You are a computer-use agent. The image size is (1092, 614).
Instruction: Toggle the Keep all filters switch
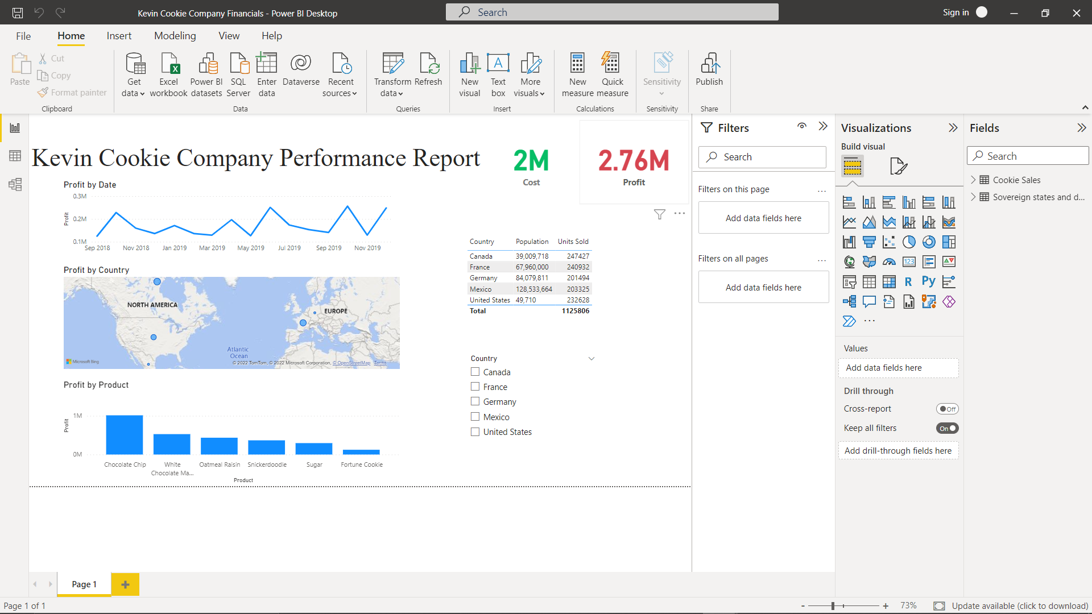click(x=947, y=428)
